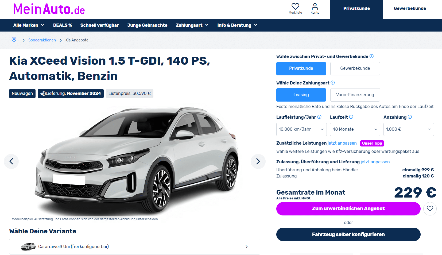Click Gesamtrate im Monat heading
Screen dimensions: 442x255
[311, 192]
